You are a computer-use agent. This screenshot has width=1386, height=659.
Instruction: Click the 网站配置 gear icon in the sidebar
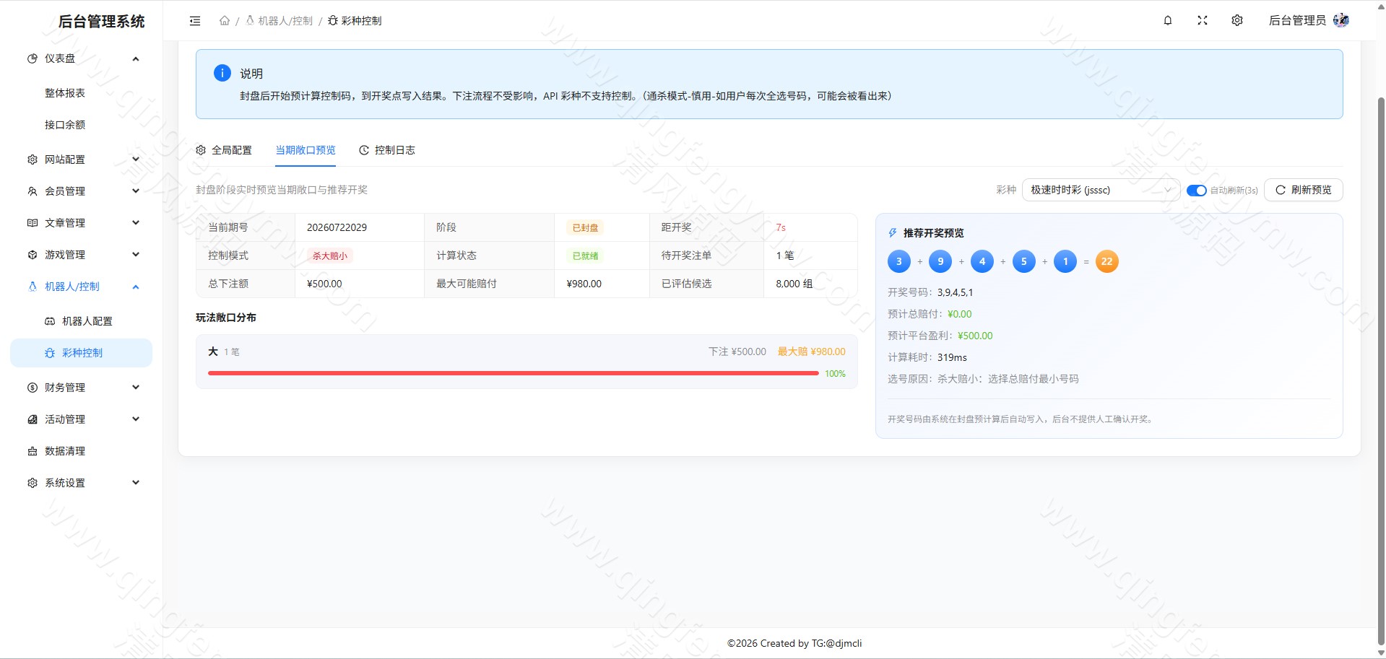tap(33, 160)
